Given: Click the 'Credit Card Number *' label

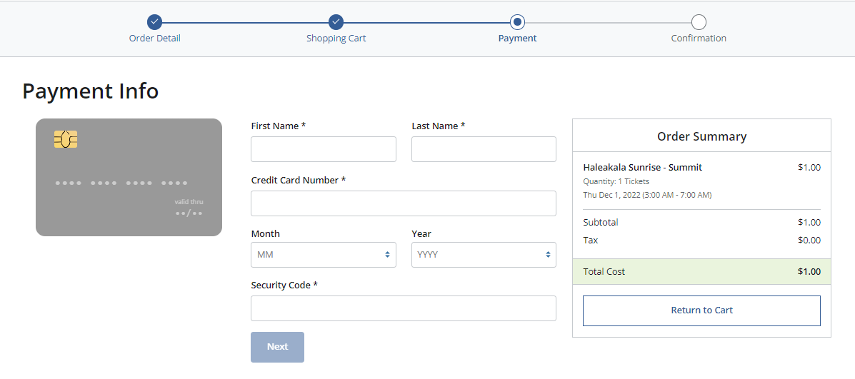Looking at the screenshot, I should coord(299,180).
